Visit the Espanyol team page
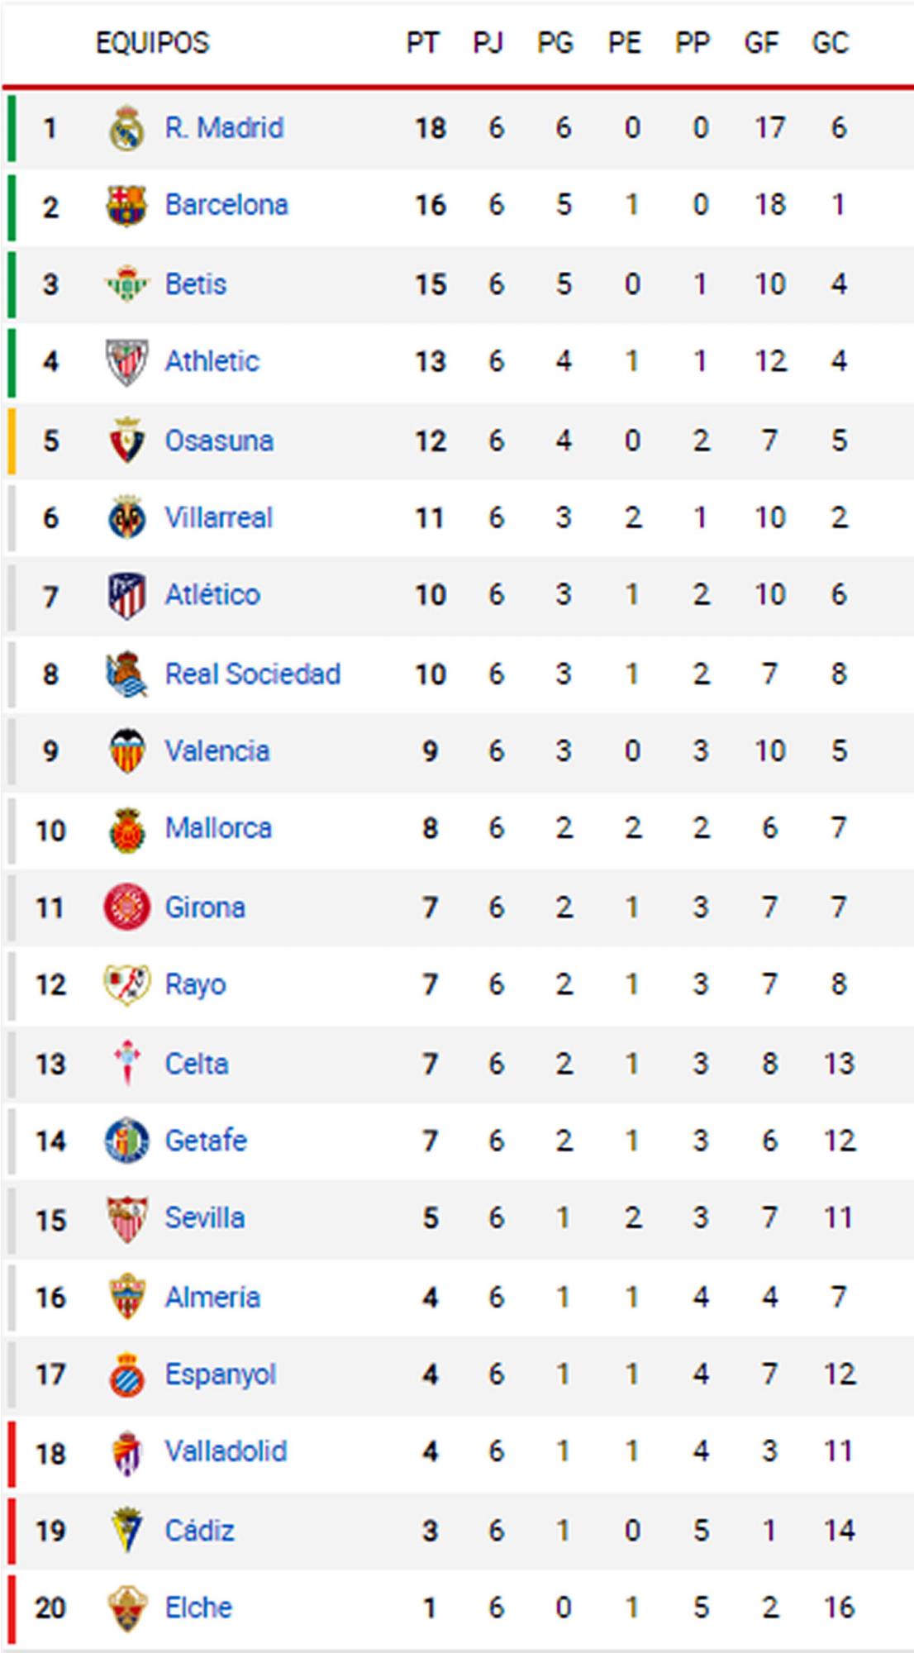914x1653 pixels. tap(220, 1374)
